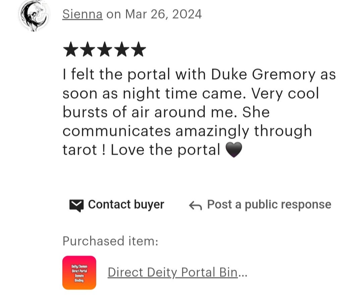362x306 pixels.
Task: Select the first star in the rating
Action: point(71,49)
